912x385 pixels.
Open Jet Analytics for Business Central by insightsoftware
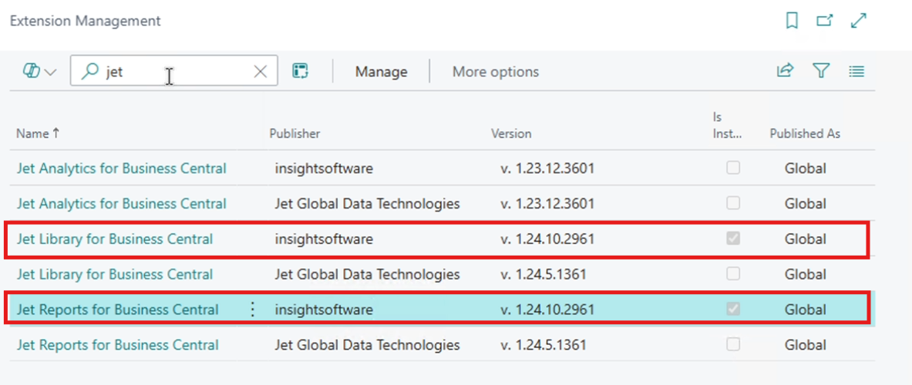[x=121, y=169]
